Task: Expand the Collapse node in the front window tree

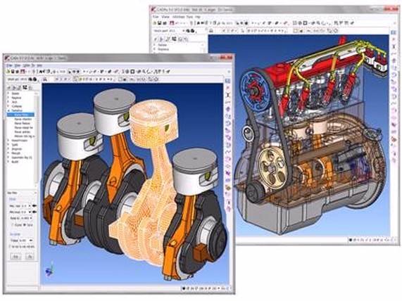Action: point(8,105)
